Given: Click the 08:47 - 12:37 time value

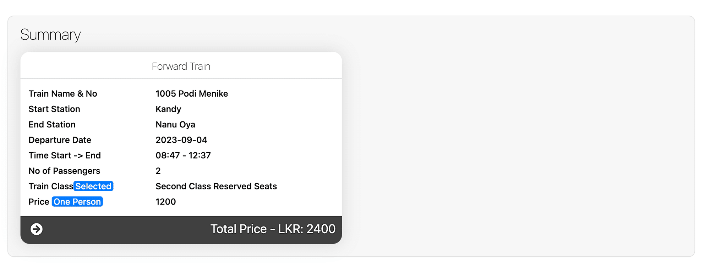Looking at the screenshot, I should coord(183,155).
